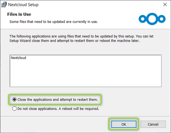Image resolution: width=171 pixels, height=133 pixels.
Task: Select the 'Close the applications' radio button
Action: pos(14,100)
